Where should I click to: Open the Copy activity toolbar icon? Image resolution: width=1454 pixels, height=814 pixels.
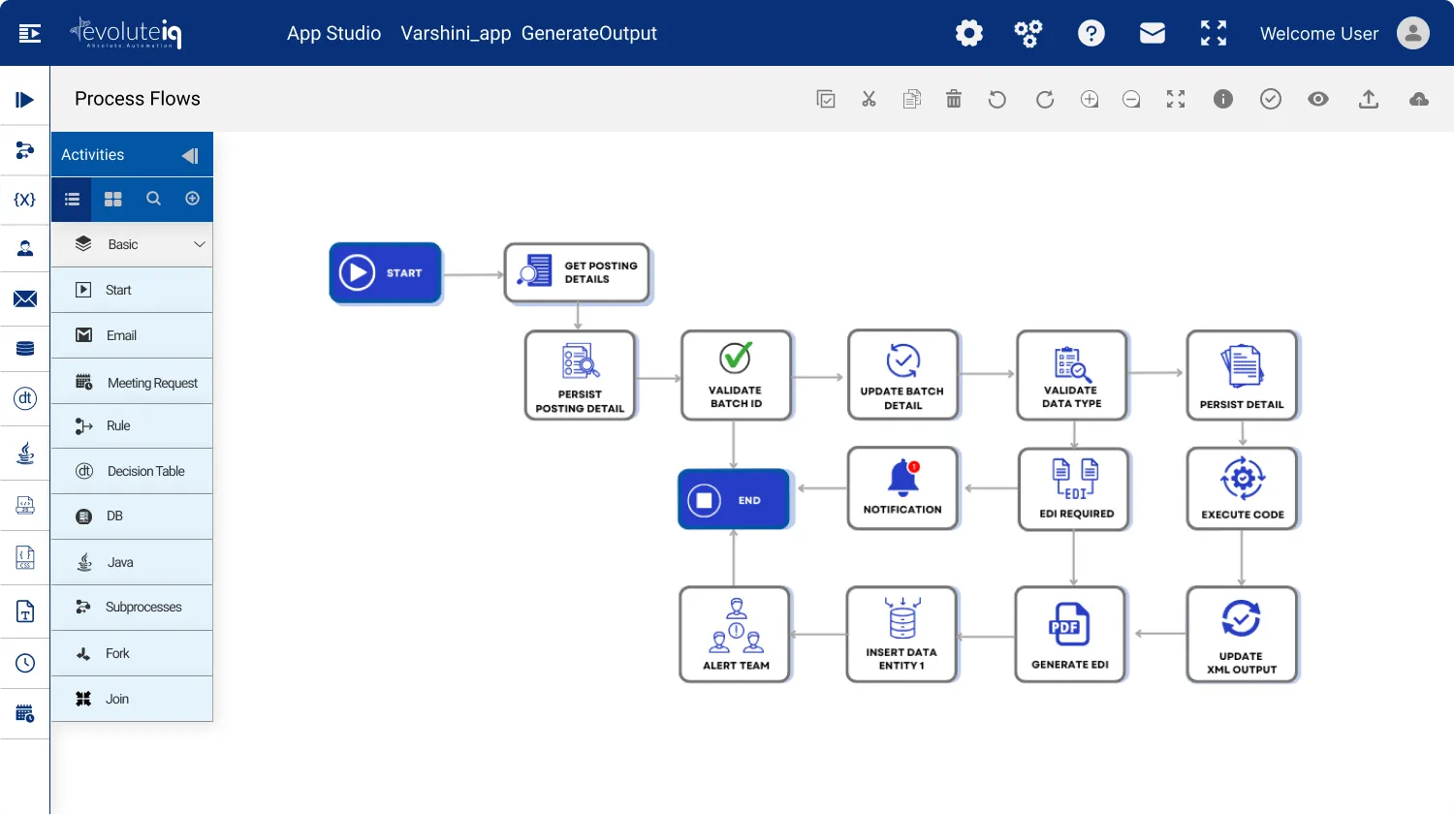tap(911, 98)
